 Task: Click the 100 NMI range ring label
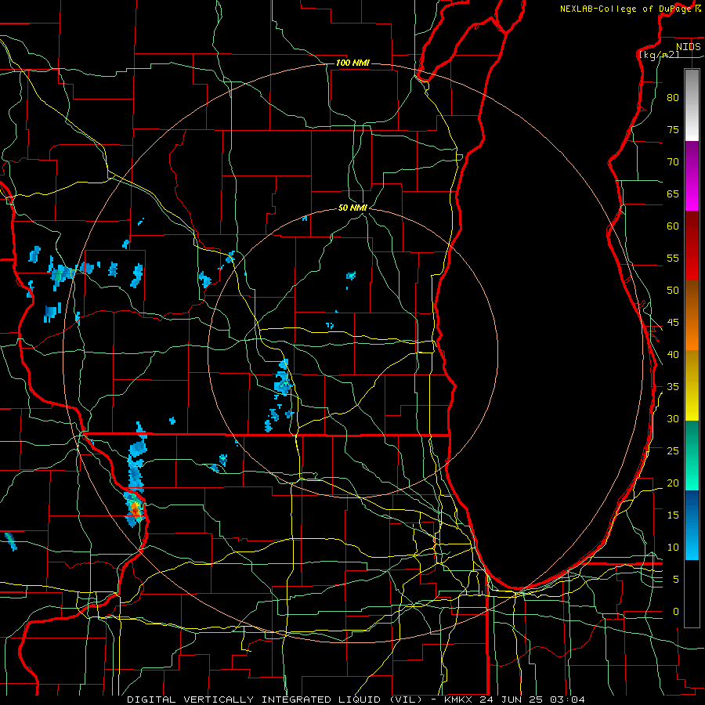(x=352, y=63)
